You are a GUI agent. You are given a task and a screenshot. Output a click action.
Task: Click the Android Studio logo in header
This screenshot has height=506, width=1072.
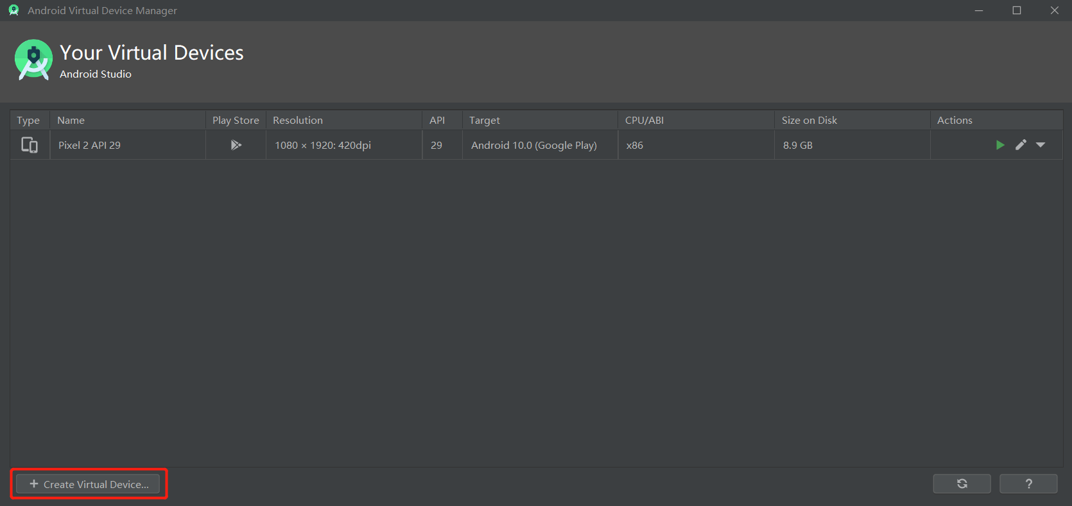(33, 60)
